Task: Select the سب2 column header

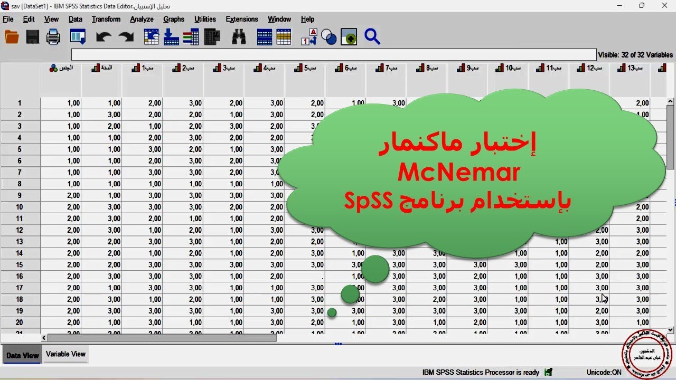Action: [x=183, y=80]
